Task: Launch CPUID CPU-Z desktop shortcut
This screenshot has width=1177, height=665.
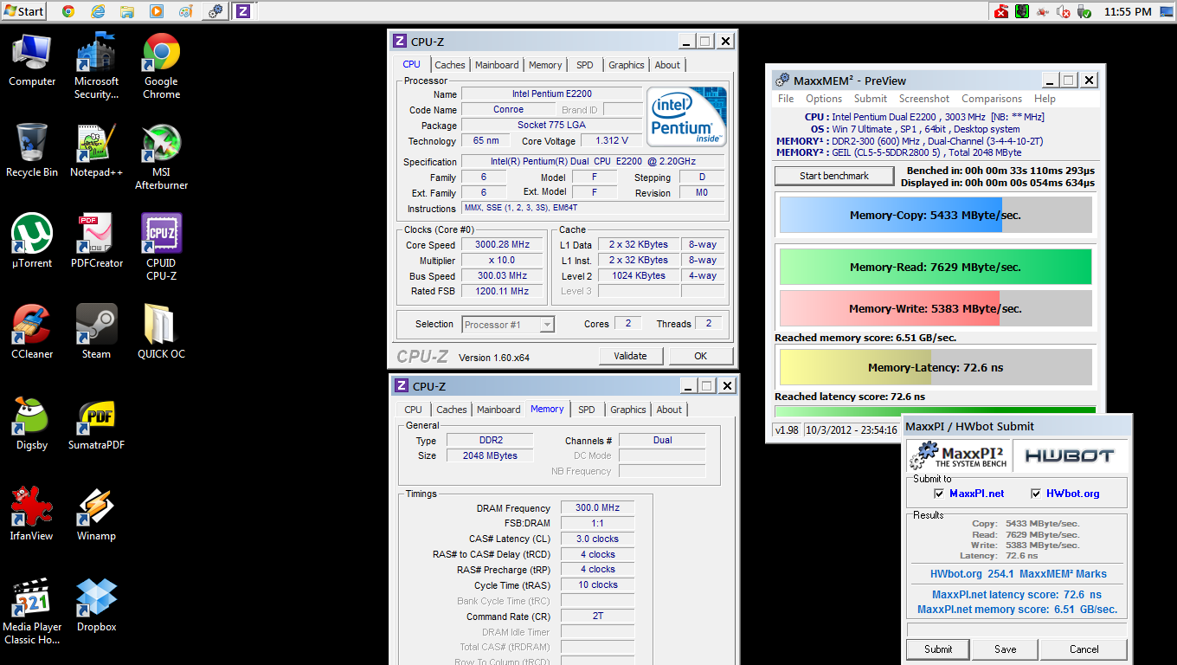Action: (x=161, y=248)
